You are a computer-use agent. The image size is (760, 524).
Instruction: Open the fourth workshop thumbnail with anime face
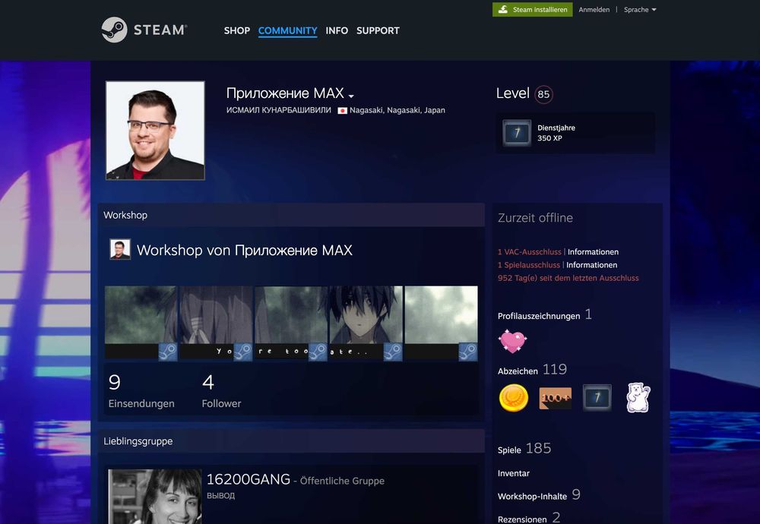[x=366, y=323]
